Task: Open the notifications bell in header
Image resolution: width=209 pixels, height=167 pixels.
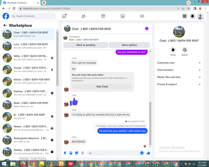Action: pyautogui.click(x=192, y=16)
